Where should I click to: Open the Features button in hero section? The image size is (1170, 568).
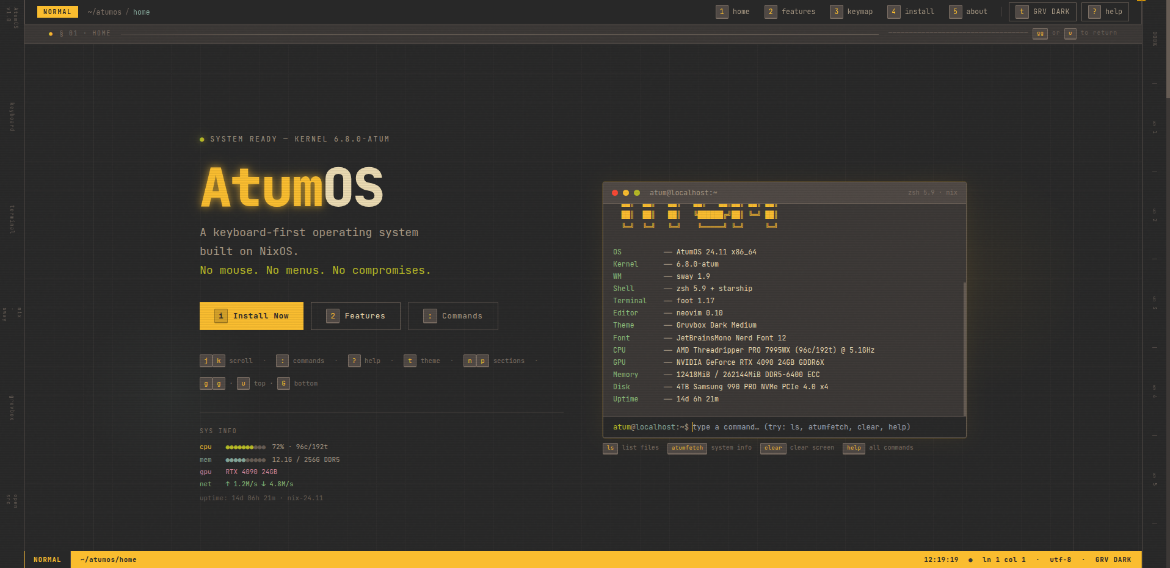click(x=355, y=316)
